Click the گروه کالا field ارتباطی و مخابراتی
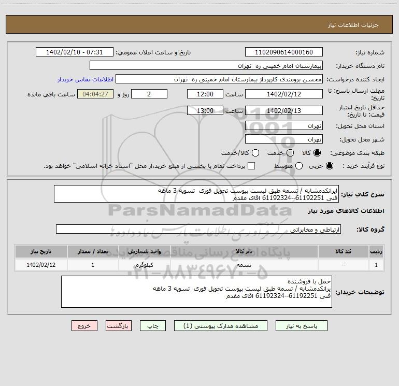This screenshot has height=386, width=399. (198, 229)
